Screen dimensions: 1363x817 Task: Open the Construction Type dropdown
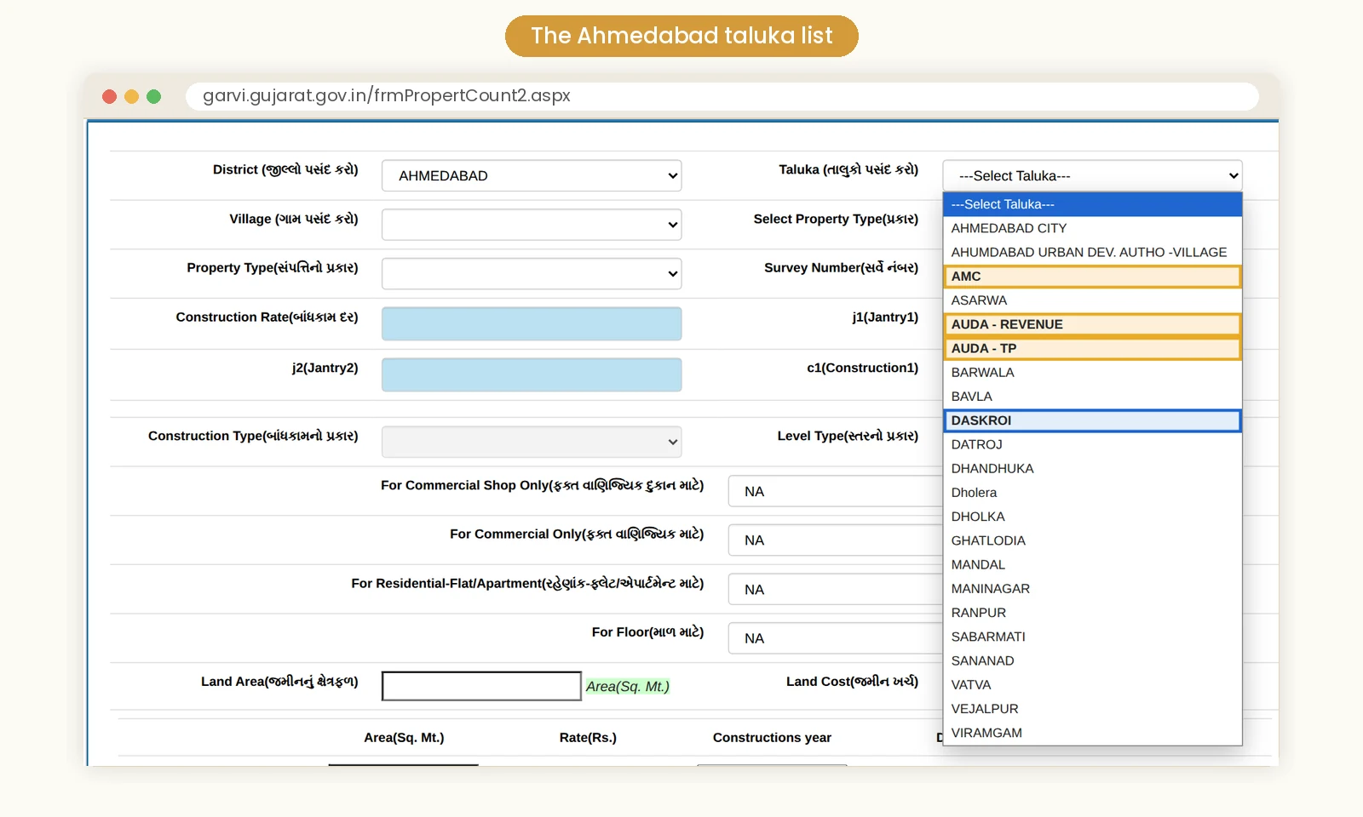[x=532, y=442]
